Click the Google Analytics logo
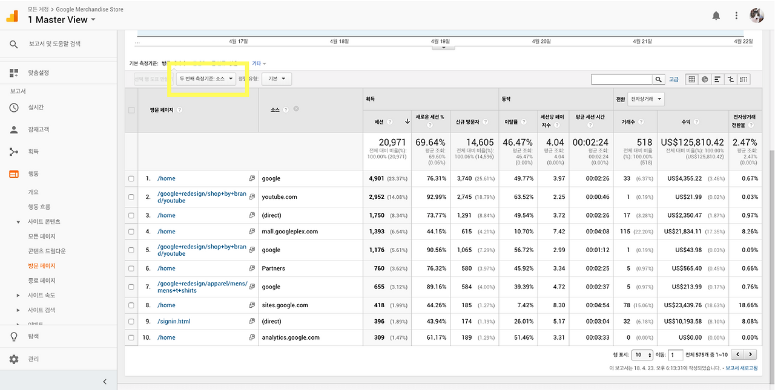Viewport: 775px width, 390px height. point(12,16)
